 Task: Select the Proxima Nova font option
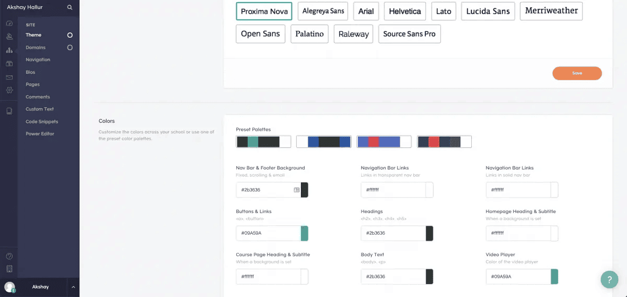pos(264,12)
